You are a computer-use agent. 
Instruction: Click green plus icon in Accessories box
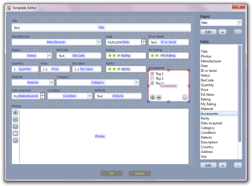tap(153, 97)
